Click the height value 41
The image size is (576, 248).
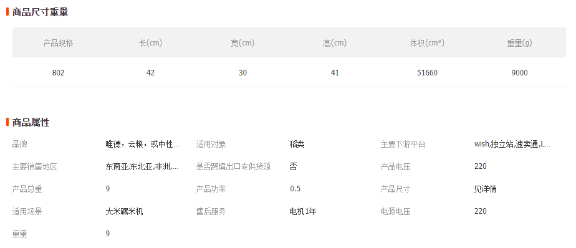[x=335, y=73]
